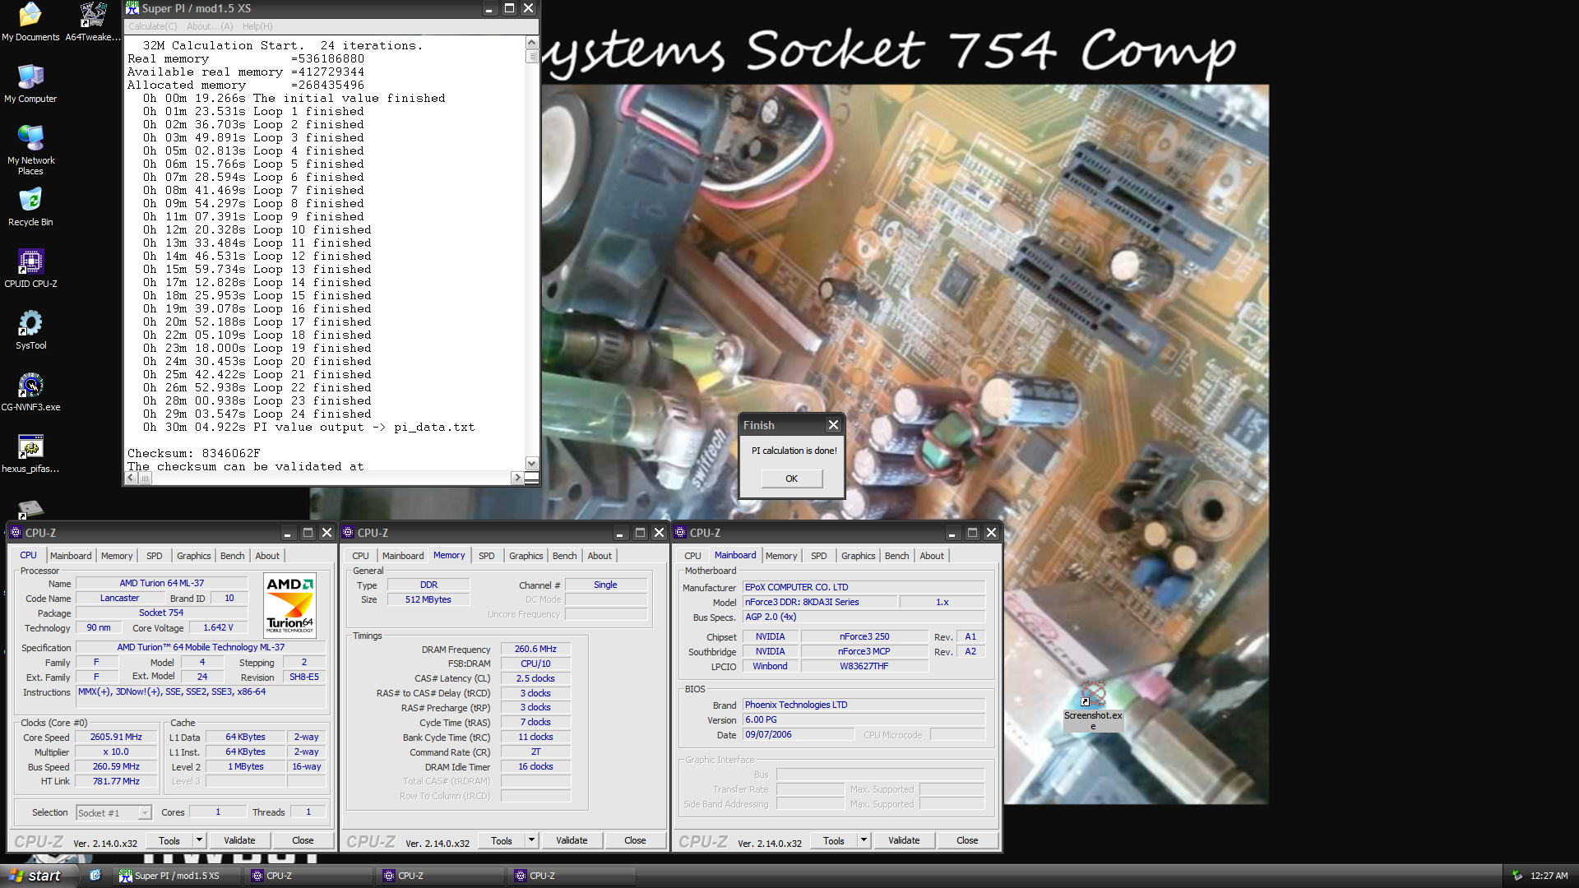Click middle CPU-Z title bar app icon

point(348,532)
